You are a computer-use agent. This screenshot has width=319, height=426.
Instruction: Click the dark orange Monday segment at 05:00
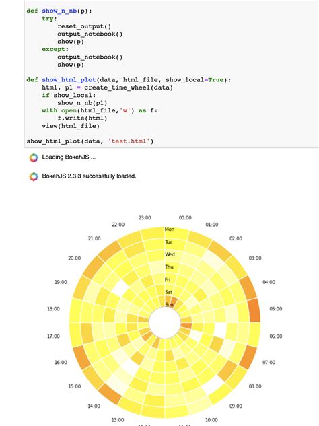(x=254, y=310)
